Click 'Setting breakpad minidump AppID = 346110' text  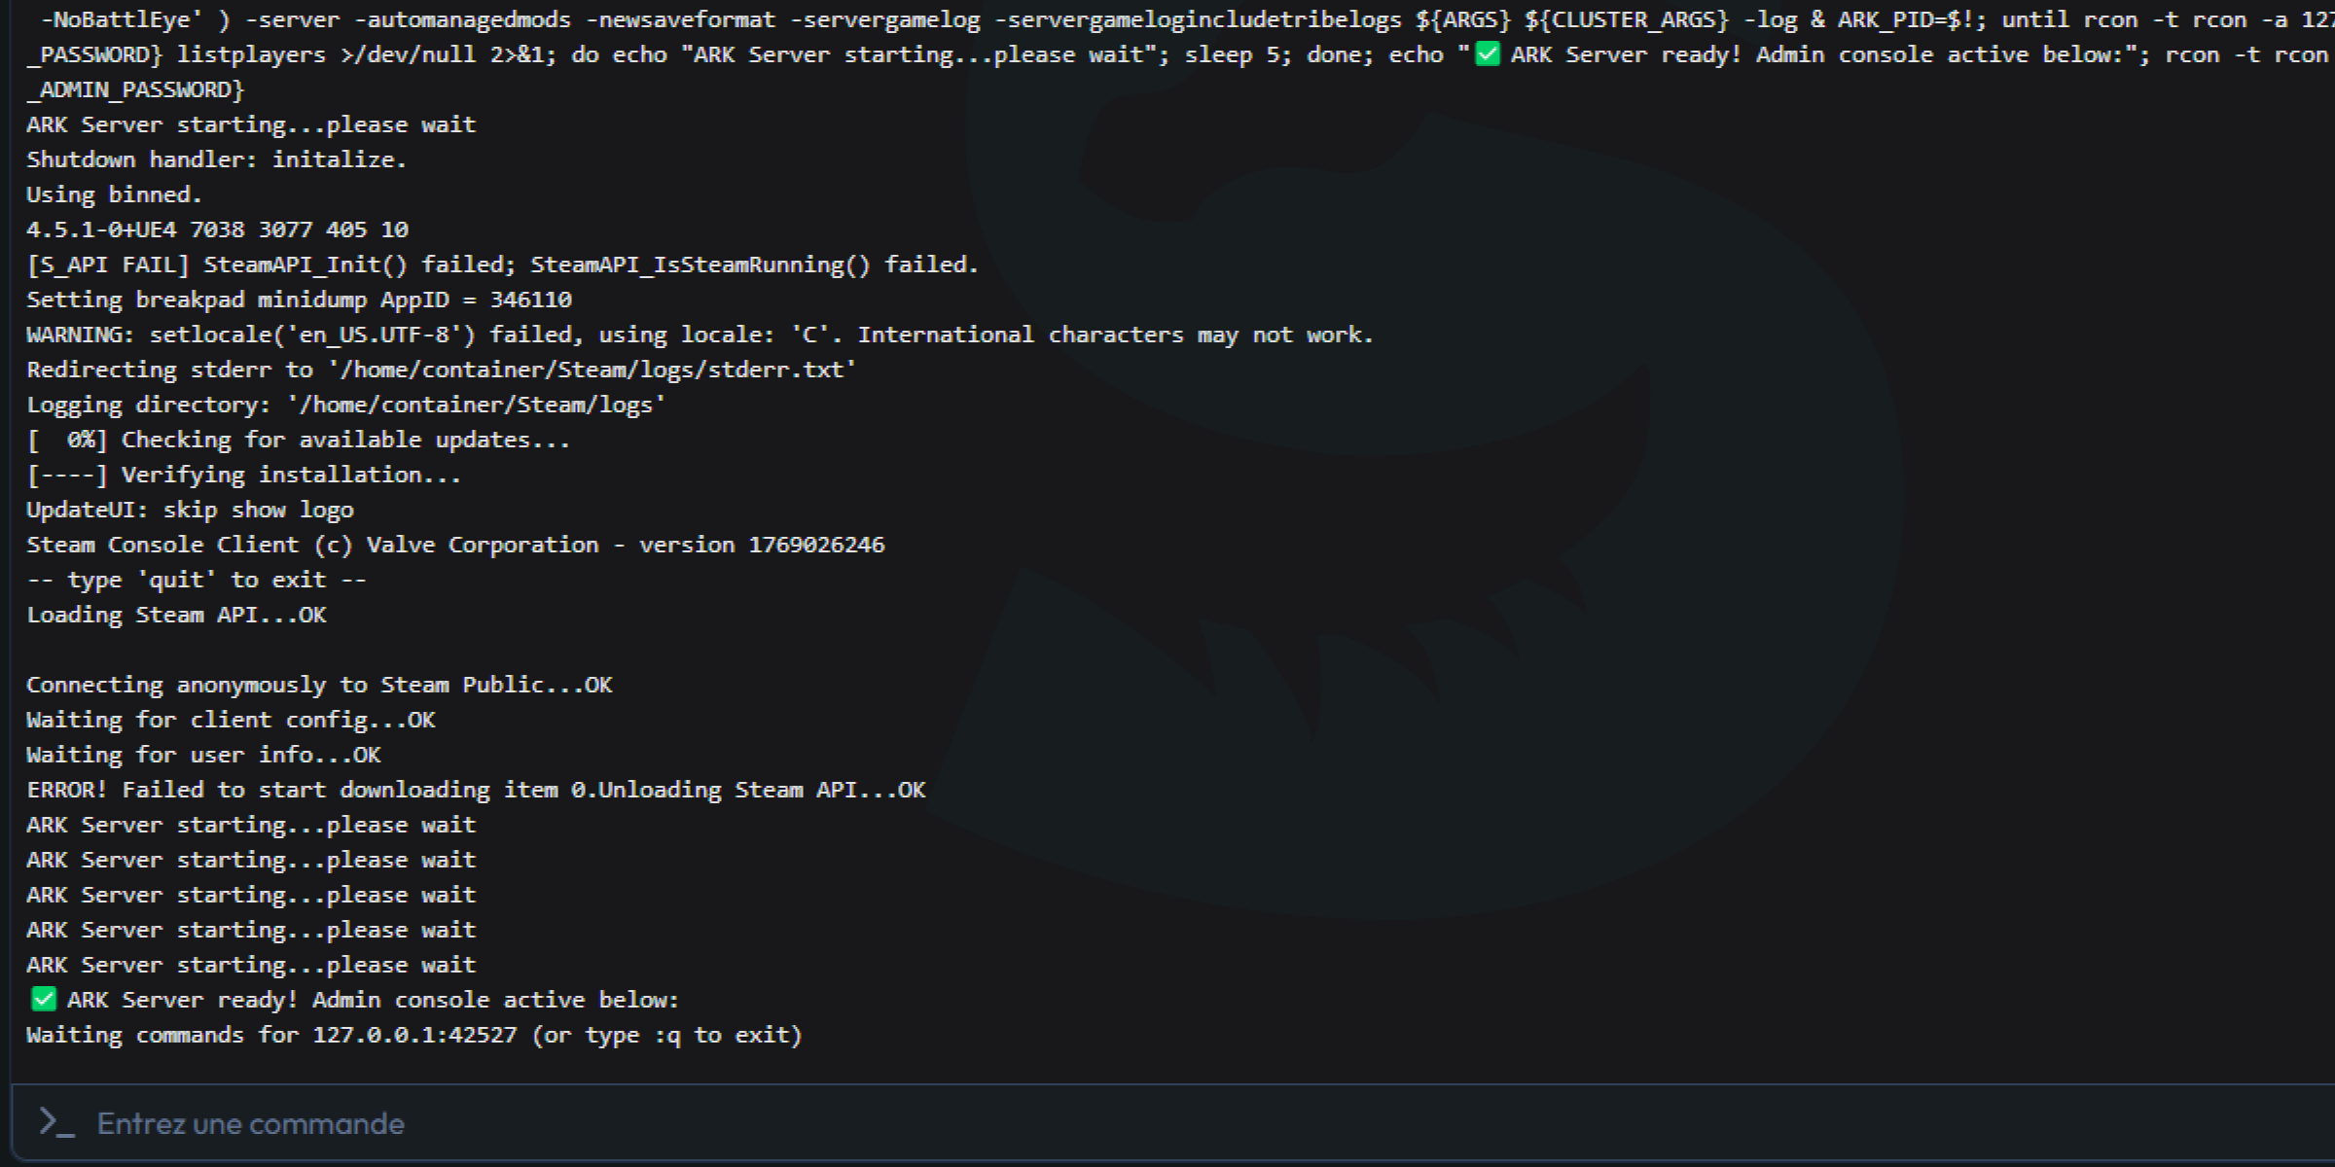click(x=299, y=300)
